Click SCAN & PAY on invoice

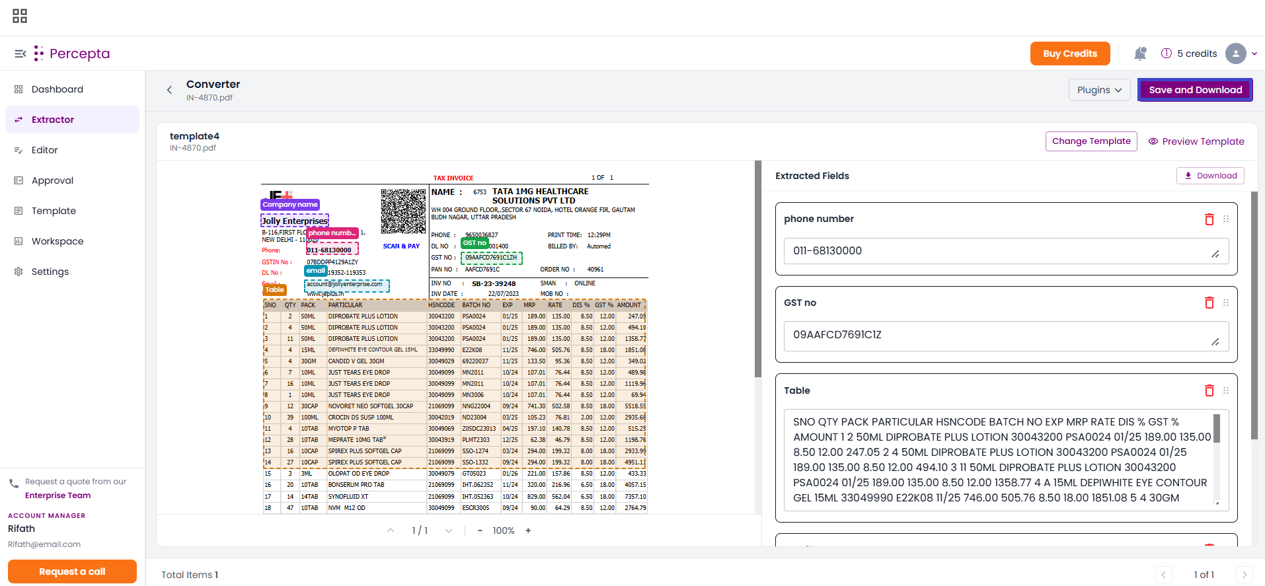click(401, 246)
